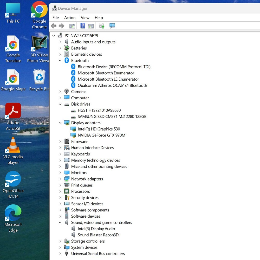Click the Security devices key icon
Screen dimensions: 260x260
pyautogui.click(x=67, y=198)
